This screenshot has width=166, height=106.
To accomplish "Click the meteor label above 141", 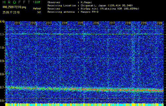I will coord(37,8).
